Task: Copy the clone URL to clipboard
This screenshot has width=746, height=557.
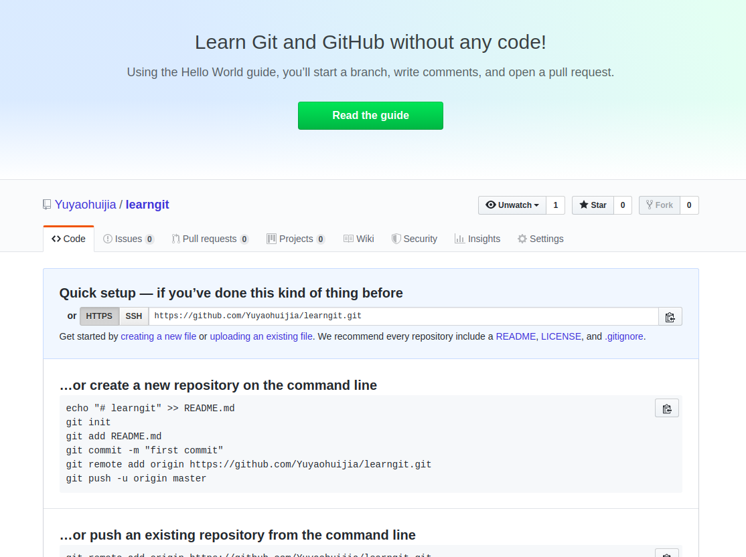Action: 670,317
